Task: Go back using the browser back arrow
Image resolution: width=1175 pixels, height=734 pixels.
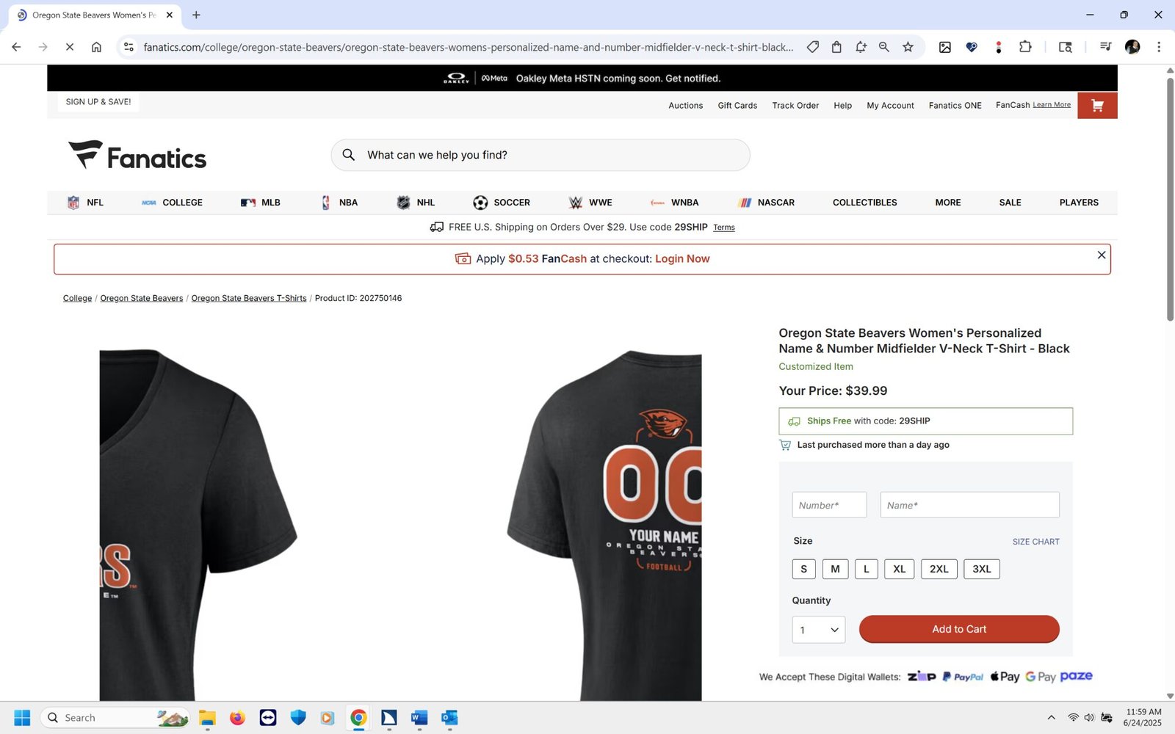Action: [x=16, y=47]
